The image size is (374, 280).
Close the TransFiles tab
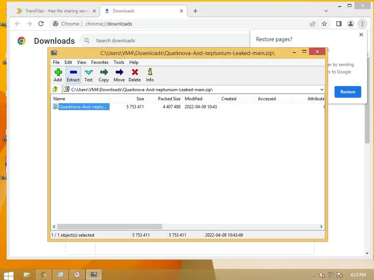(x=94, y=11)
